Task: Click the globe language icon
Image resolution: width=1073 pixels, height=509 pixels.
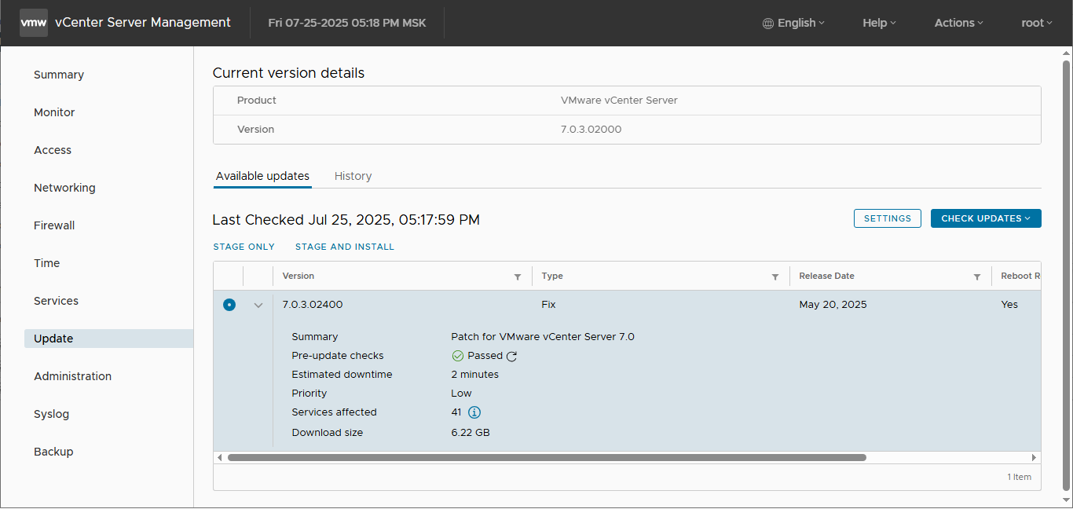Action: 768,24
